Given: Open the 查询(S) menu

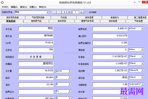Looking at the screenshot, I should (x=23, y=7).
